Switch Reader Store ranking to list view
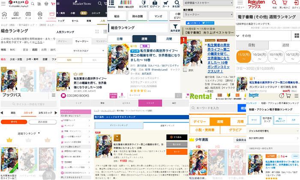The width and height of the screenshot is (300, 180). (x=105, y=32)
